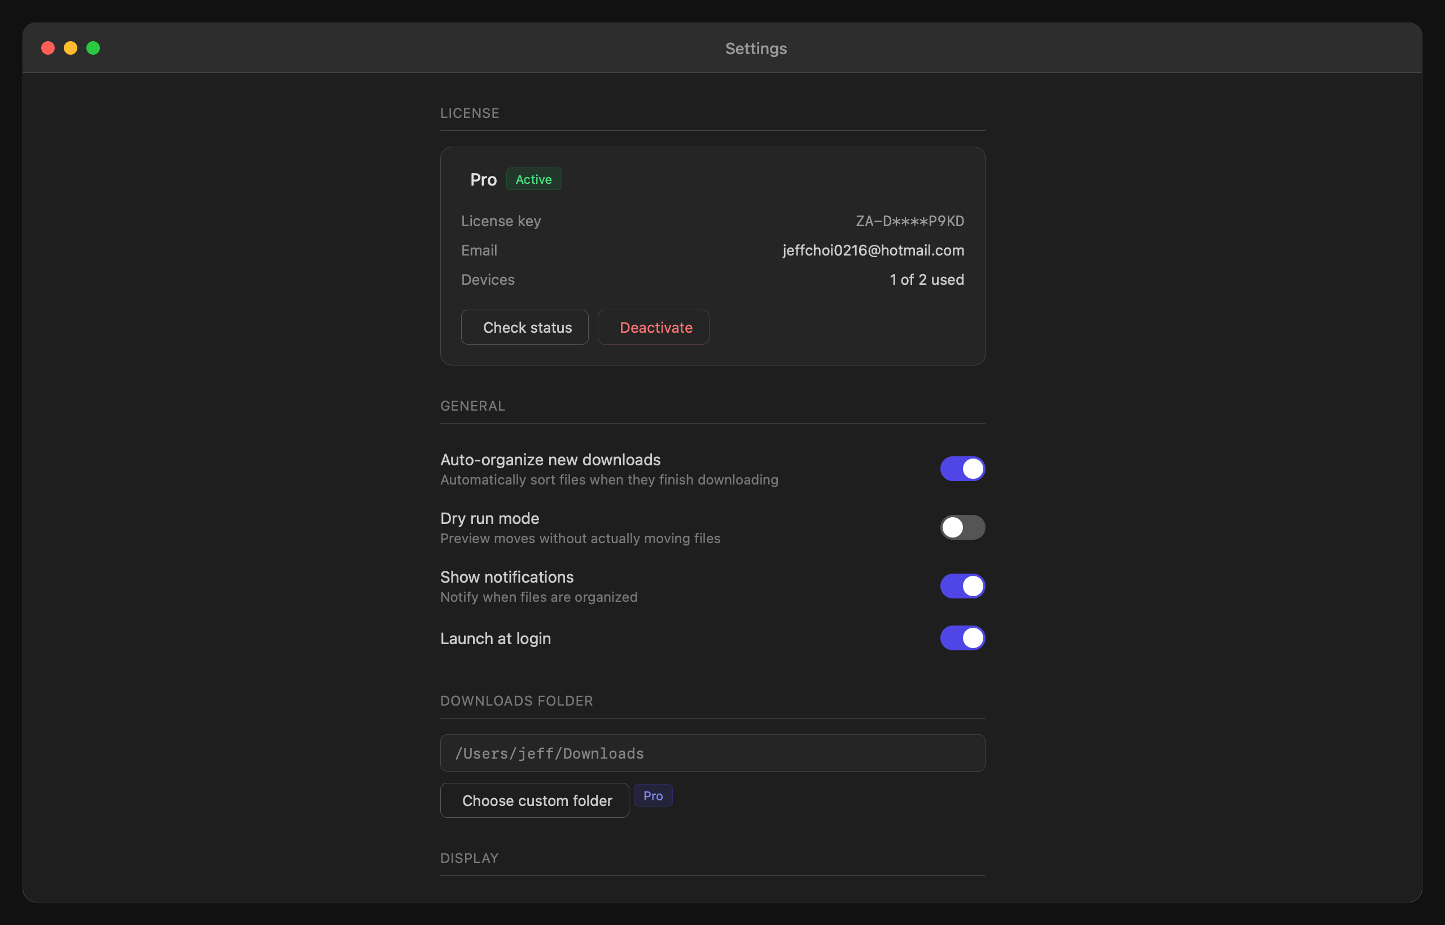Click the Launch at login label

coord(496,638)
